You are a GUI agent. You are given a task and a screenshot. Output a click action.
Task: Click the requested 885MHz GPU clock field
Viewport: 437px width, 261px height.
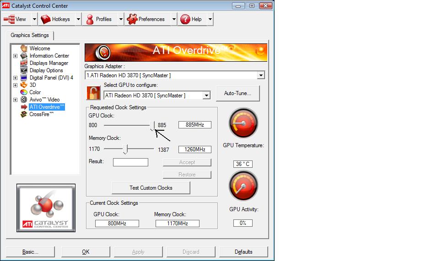[x=195, y=125]
